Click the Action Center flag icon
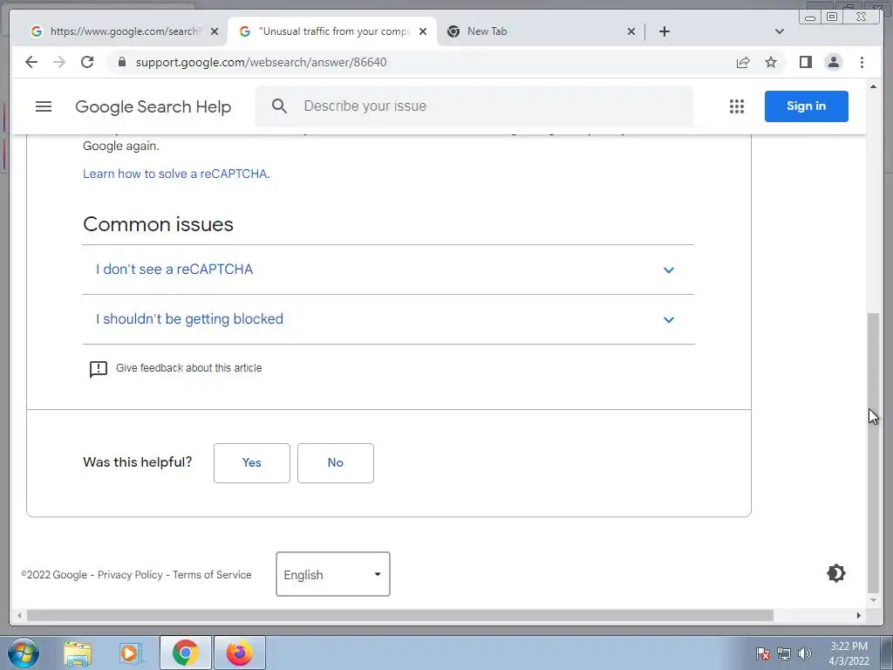This screenshot has width=893, height=670. (762, 653)
